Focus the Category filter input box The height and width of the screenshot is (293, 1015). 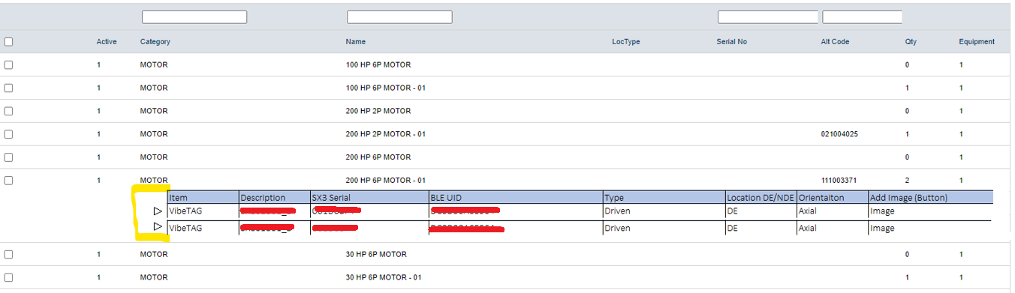[x=194, y=16]
